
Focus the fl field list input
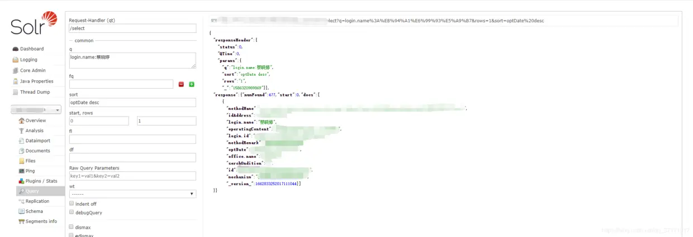click(132, 139)
